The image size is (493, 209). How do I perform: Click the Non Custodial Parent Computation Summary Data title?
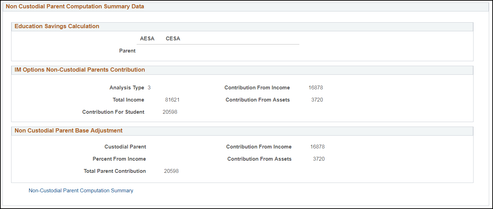click(x=75, y=6)
